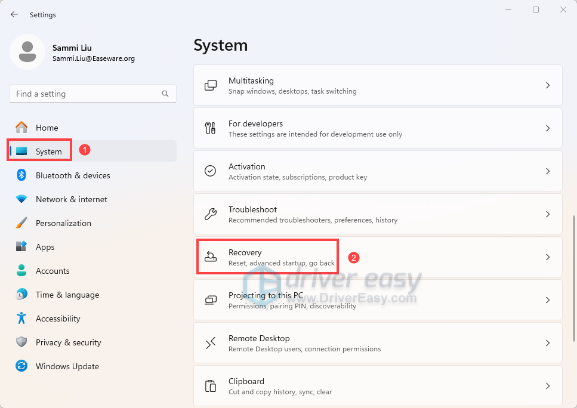
Task: Click the Personalization brush icon
Action: [21, 222]
